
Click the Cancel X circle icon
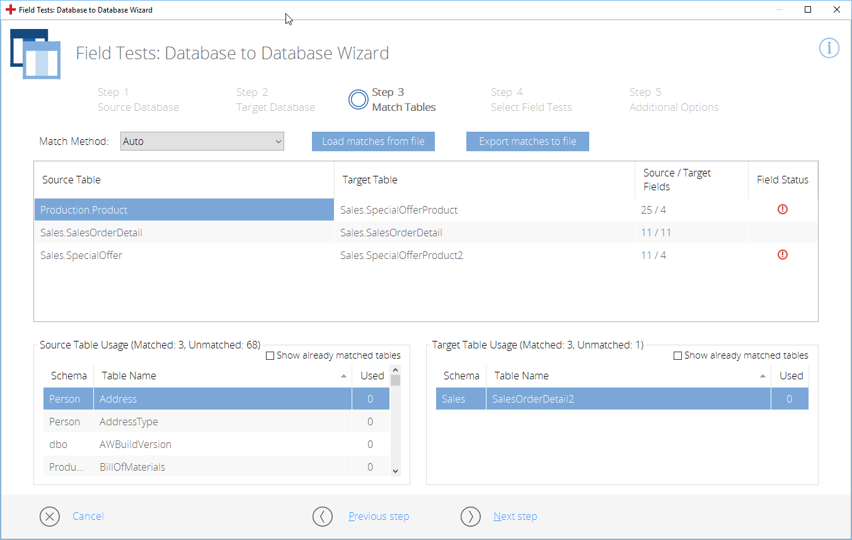50,517
